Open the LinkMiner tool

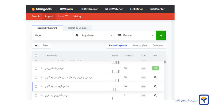(x=136, y=9)
